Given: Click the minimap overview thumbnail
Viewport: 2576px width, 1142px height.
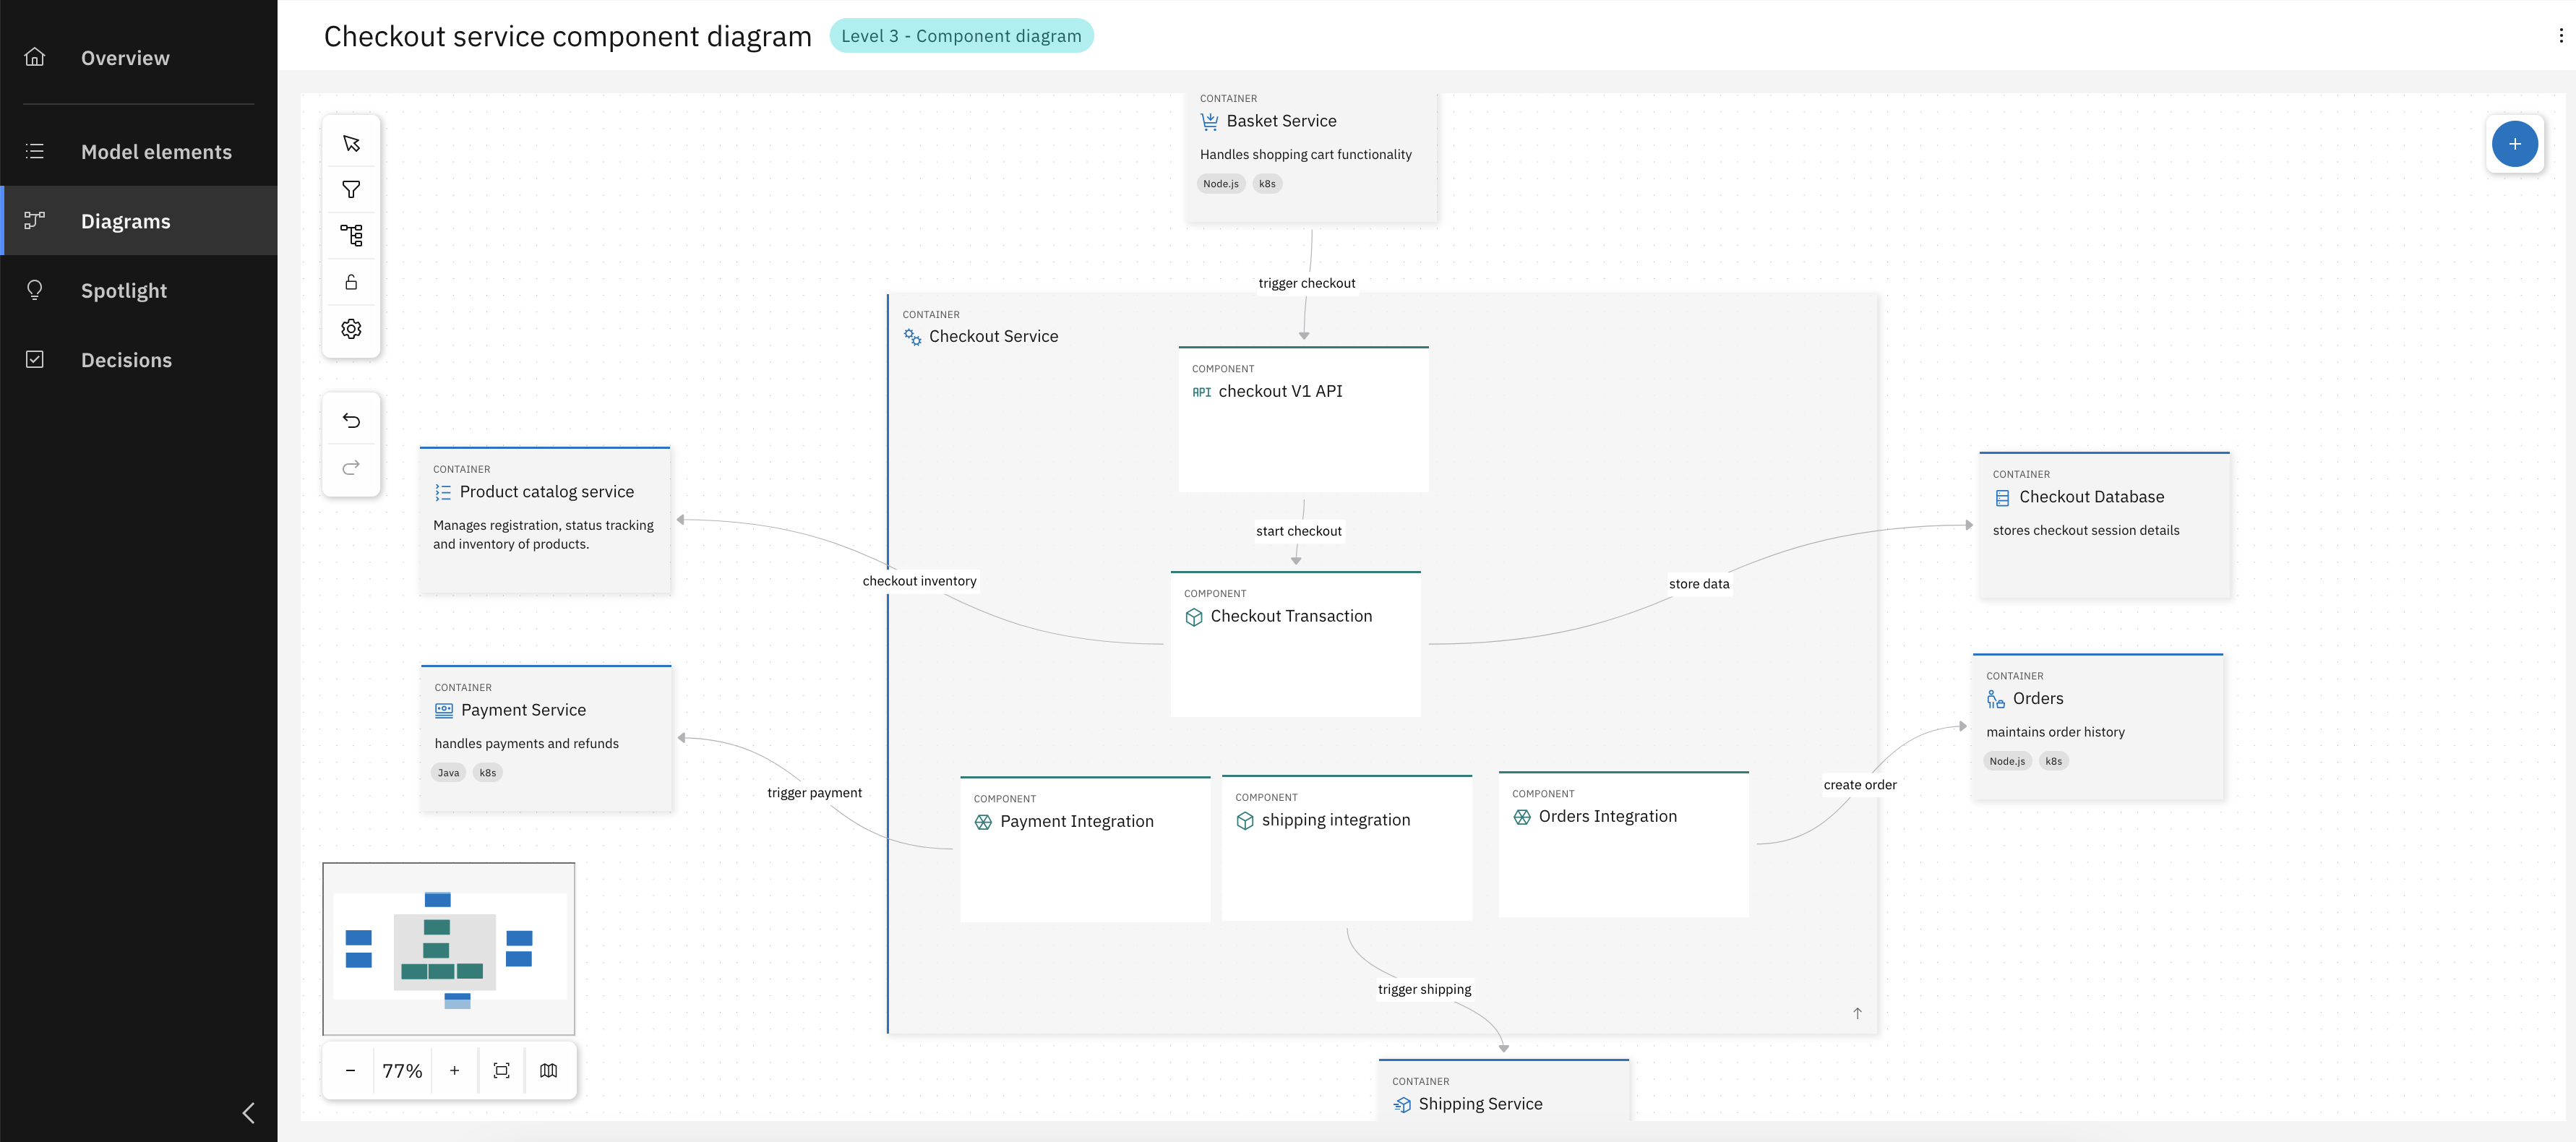Looking at the screenshot, I should point(448,948).
